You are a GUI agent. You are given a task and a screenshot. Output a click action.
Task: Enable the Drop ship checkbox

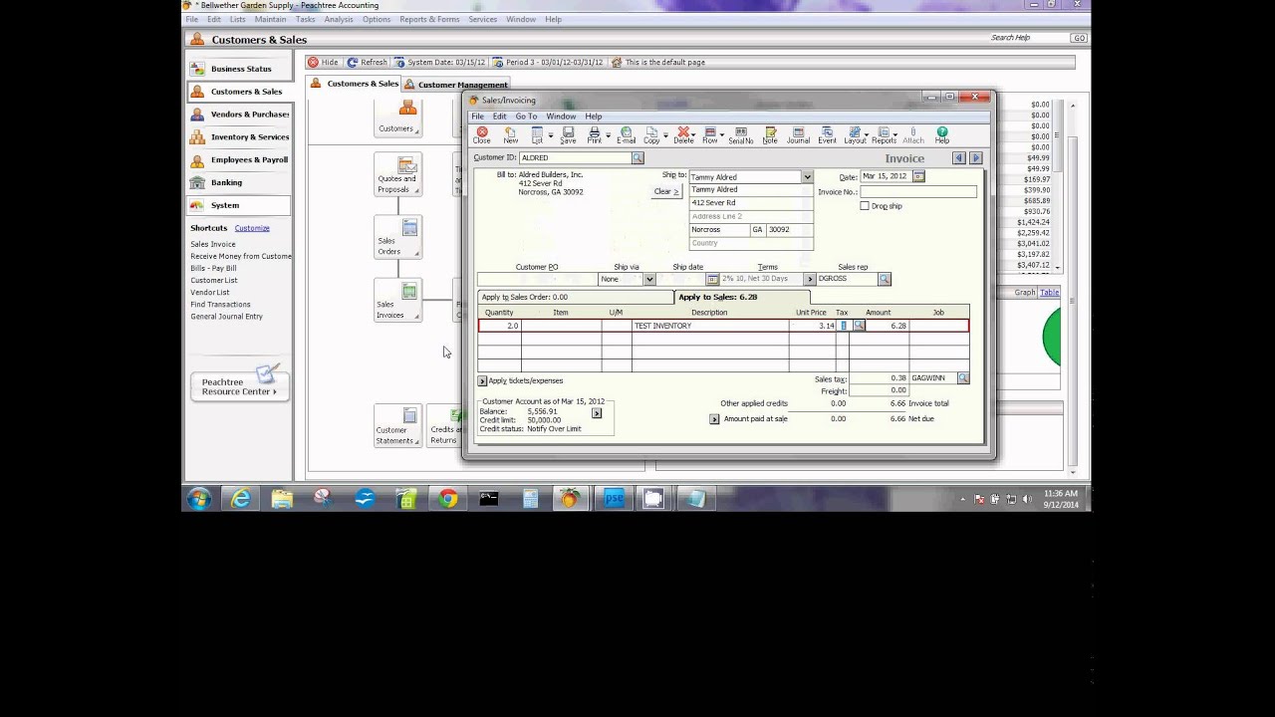pos(865,206)
